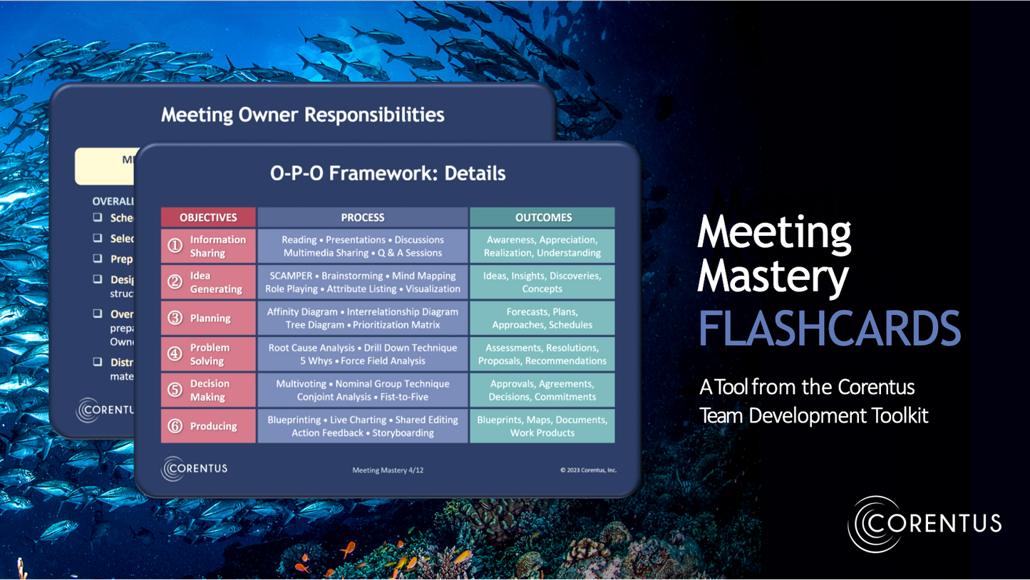Select the red Problem Solving row swatch
Viewport: 1030px width, 580px height.
(208, 353)
